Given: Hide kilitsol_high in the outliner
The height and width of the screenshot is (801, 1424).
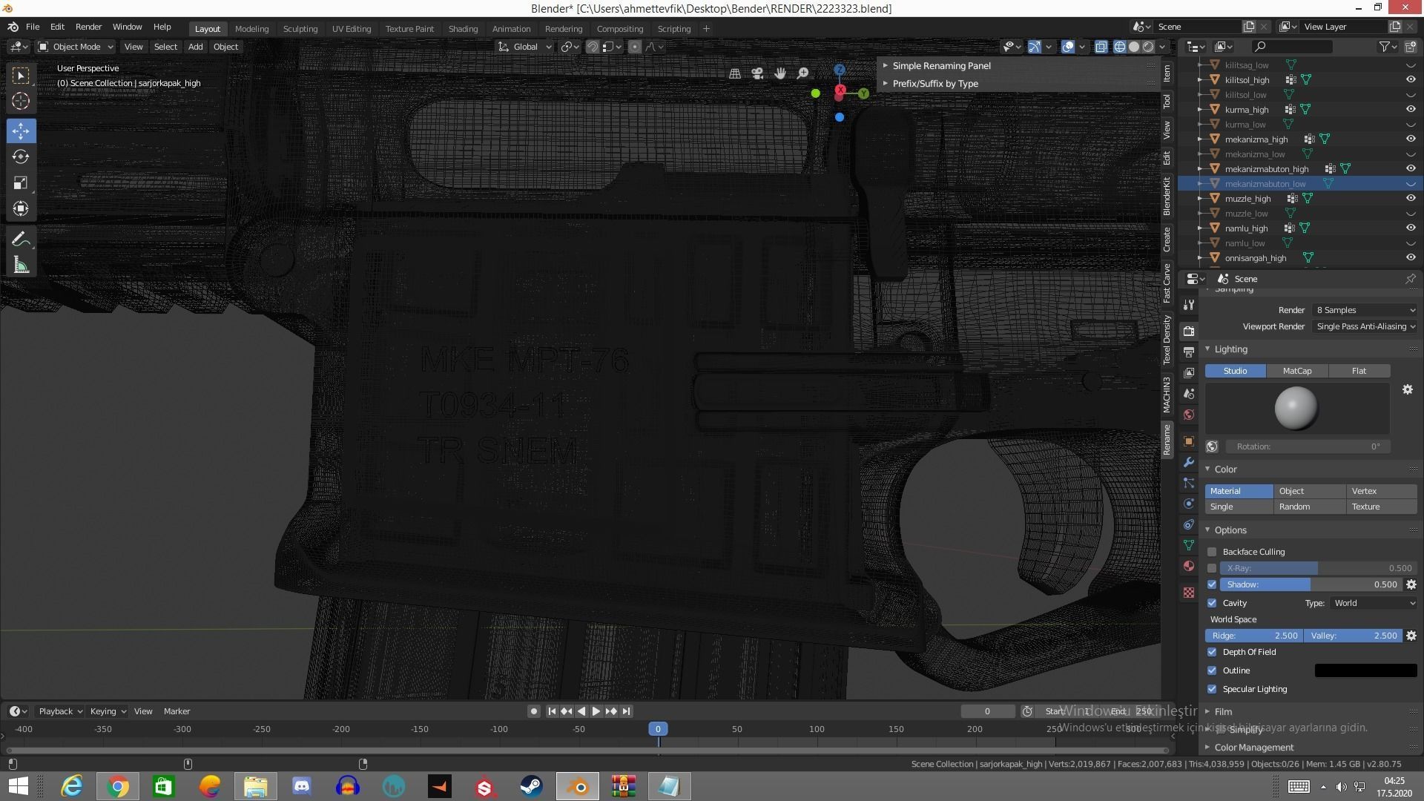Looking at the screenshot, I should (1410, 80).
